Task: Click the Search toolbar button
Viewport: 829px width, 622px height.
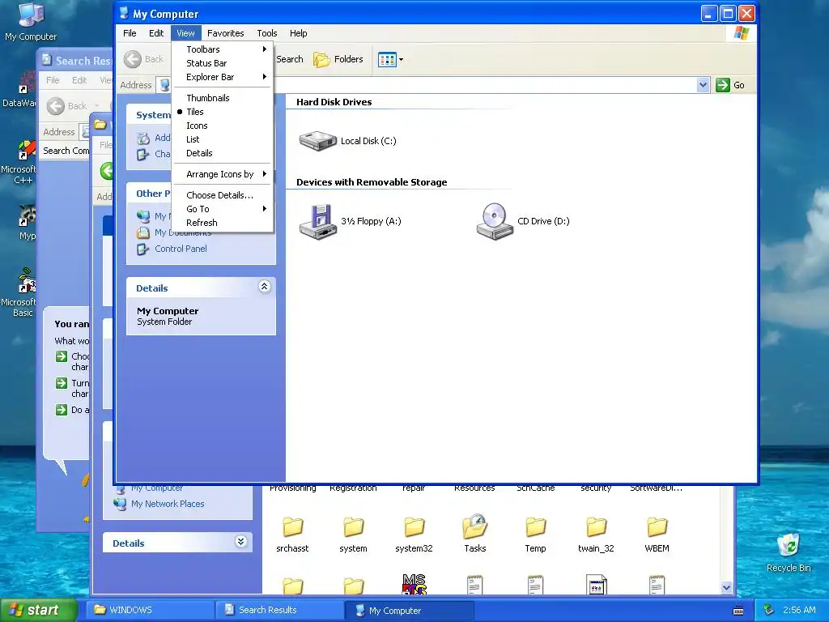Action: pyautogui.click(x=289, y=59)
